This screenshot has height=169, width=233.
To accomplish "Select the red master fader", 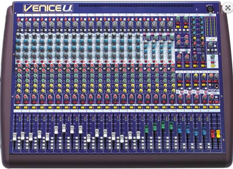I will coord(213,133).
